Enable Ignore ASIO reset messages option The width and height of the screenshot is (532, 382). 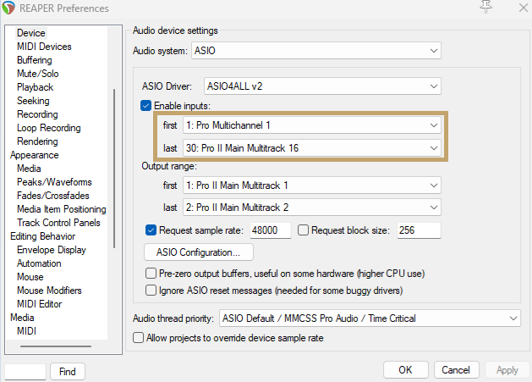click(151, 291)
